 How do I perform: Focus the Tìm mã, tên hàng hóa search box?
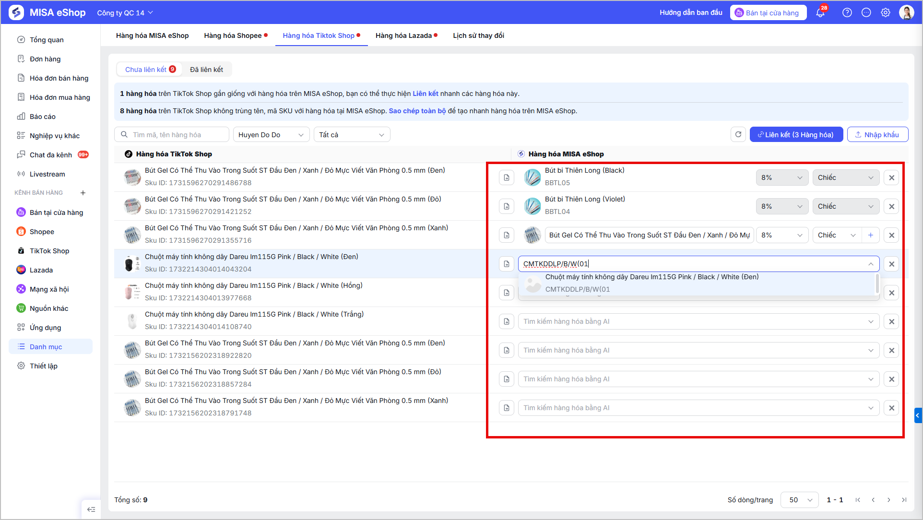click(x=172, y=135)
